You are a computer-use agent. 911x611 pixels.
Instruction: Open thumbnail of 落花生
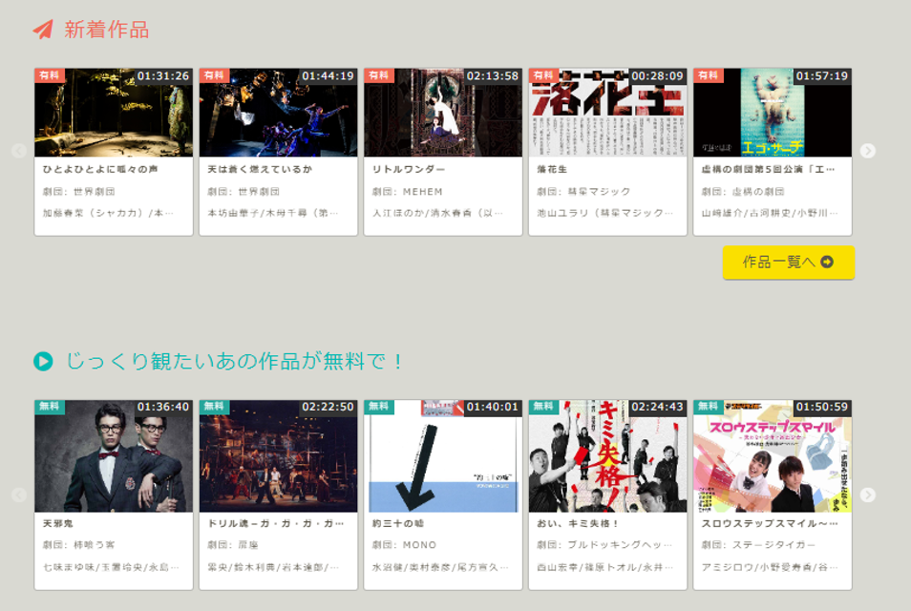point(607,113)
